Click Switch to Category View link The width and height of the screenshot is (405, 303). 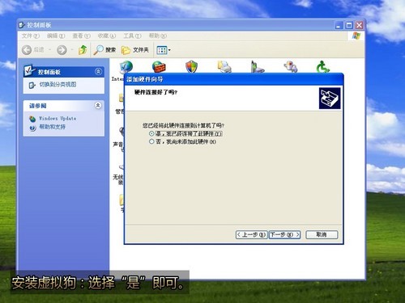tap(58, 85)
